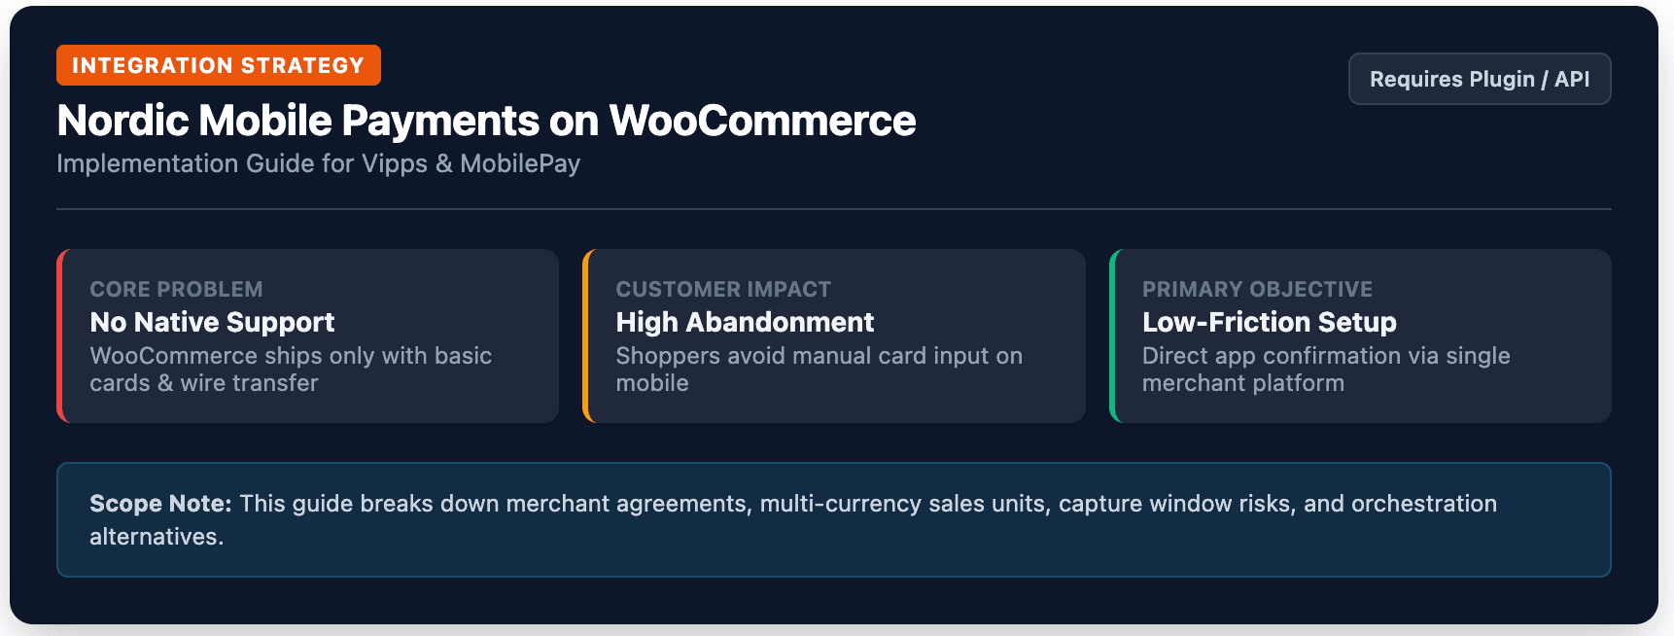Click the horizontal divider below the subtitle
1674x636 pixels.
point(834,209)
